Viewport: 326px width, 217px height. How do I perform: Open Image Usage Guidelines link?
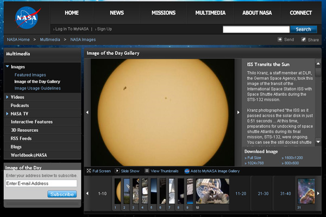[x=37, y=88]
